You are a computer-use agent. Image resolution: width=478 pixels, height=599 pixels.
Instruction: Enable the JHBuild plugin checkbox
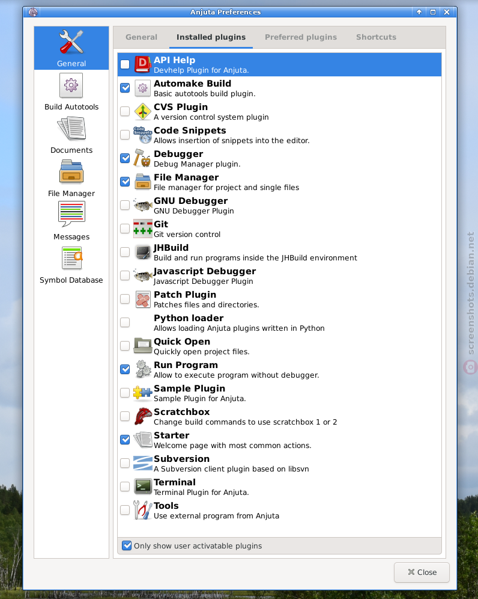coord(125,252)
